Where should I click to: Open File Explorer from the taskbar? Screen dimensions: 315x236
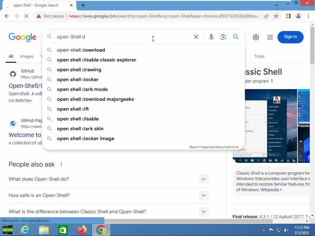point(44,230)
